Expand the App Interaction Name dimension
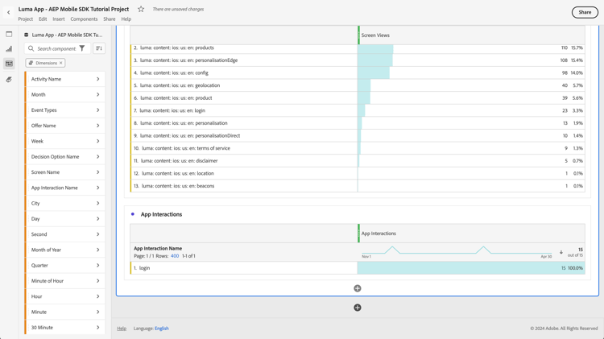The image size is (604, 339). point(65,188)
